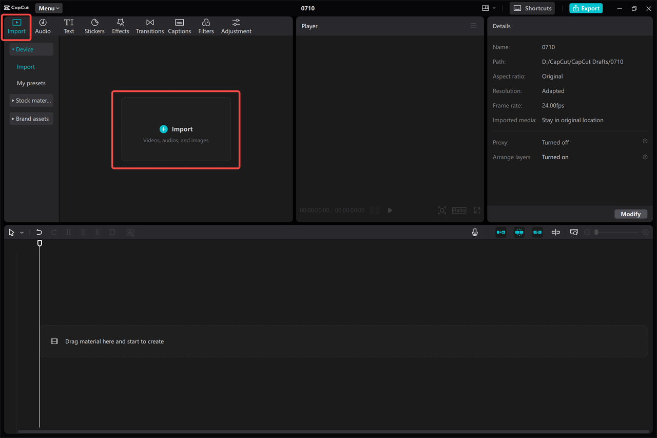Select the Adjustment panel

(236, 26)
